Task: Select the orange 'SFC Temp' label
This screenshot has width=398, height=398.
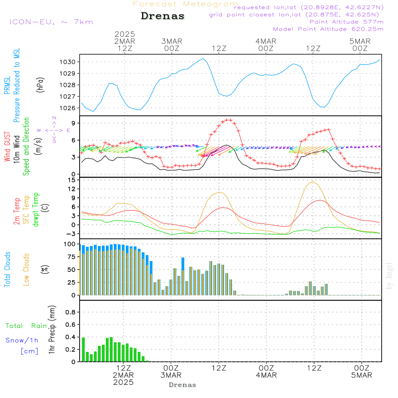Action: (26, 210)
